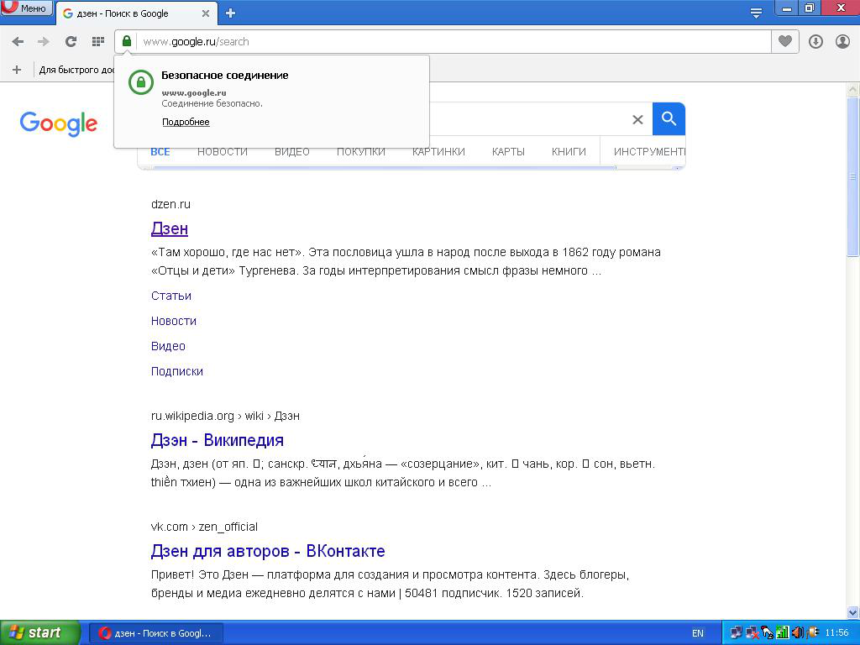Click the vk.com › zen_official breadcrumb
860x645 pixels.
point(204,527)
